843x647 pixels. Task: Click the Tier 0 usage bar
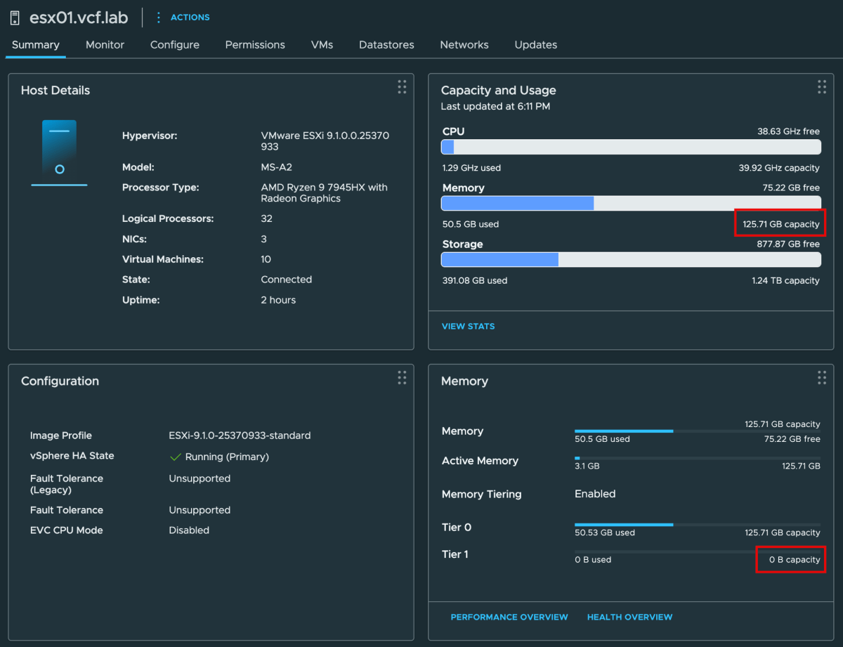(x=698, y=524)
